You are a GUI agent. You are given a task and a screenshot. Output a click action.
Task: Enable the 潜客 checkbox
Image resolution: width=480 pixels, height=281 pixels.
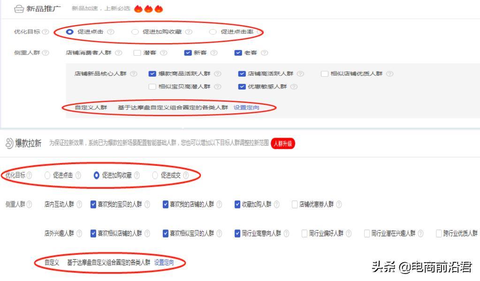pos(137,53)
